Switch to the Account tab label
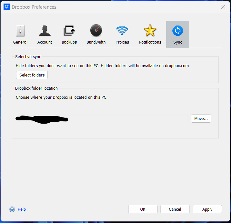Viewport: 231px width, 223px height. [45, 42]
